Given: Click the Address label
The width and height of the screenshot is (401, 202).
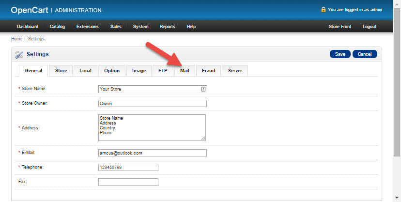Looking at the screenshot, I should click(31, 127).
